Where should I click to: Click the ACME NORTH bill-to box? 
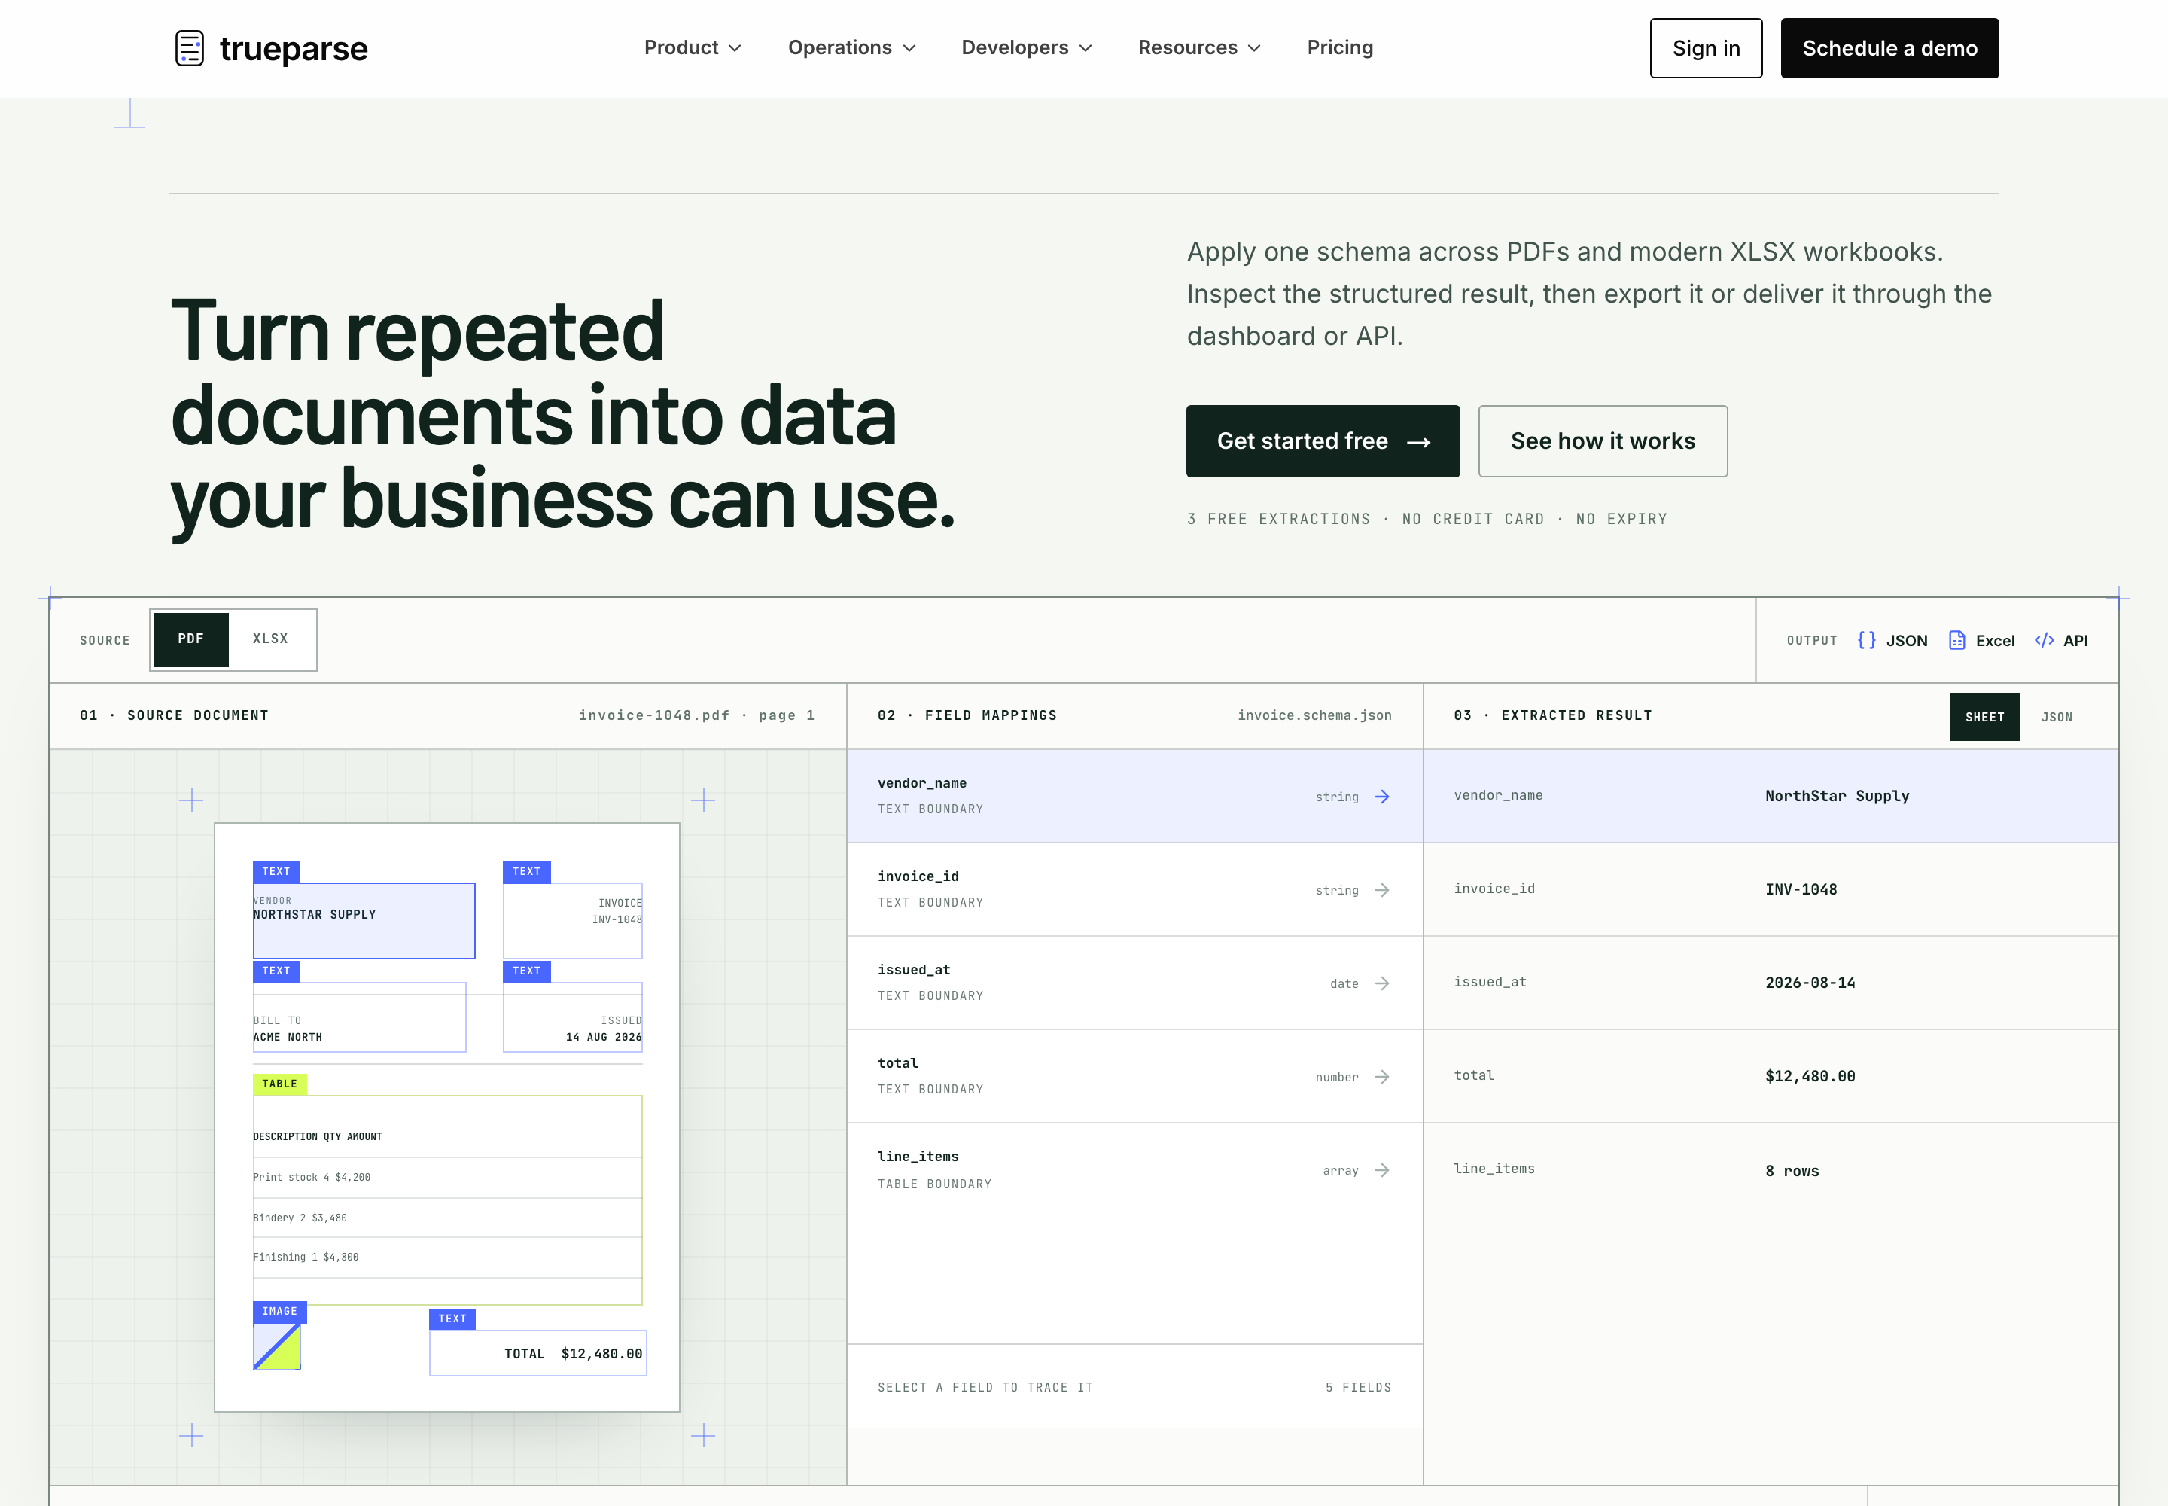click(358, 1017)
